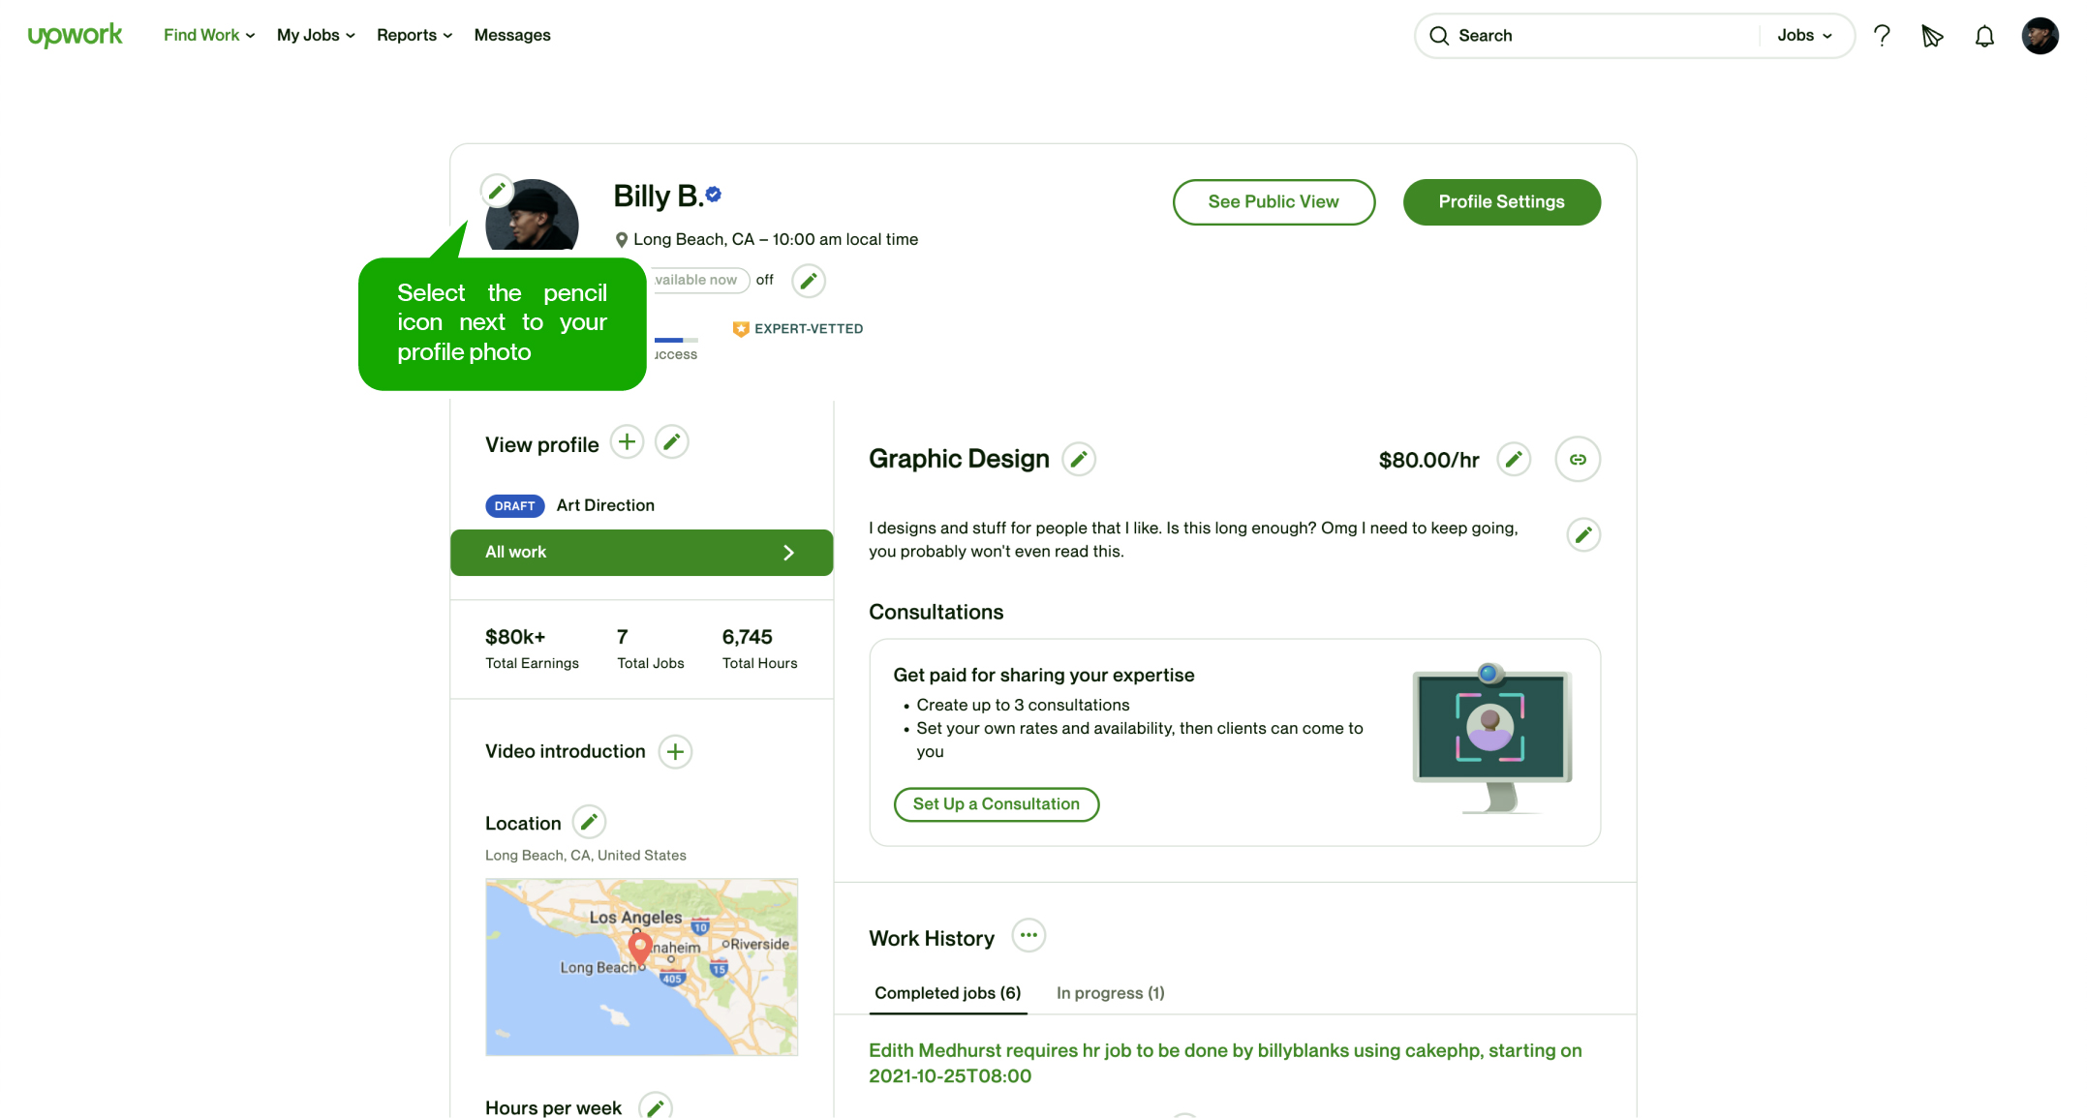
Task: Open the My Jobs dropdown
Action: click(316, 35)
